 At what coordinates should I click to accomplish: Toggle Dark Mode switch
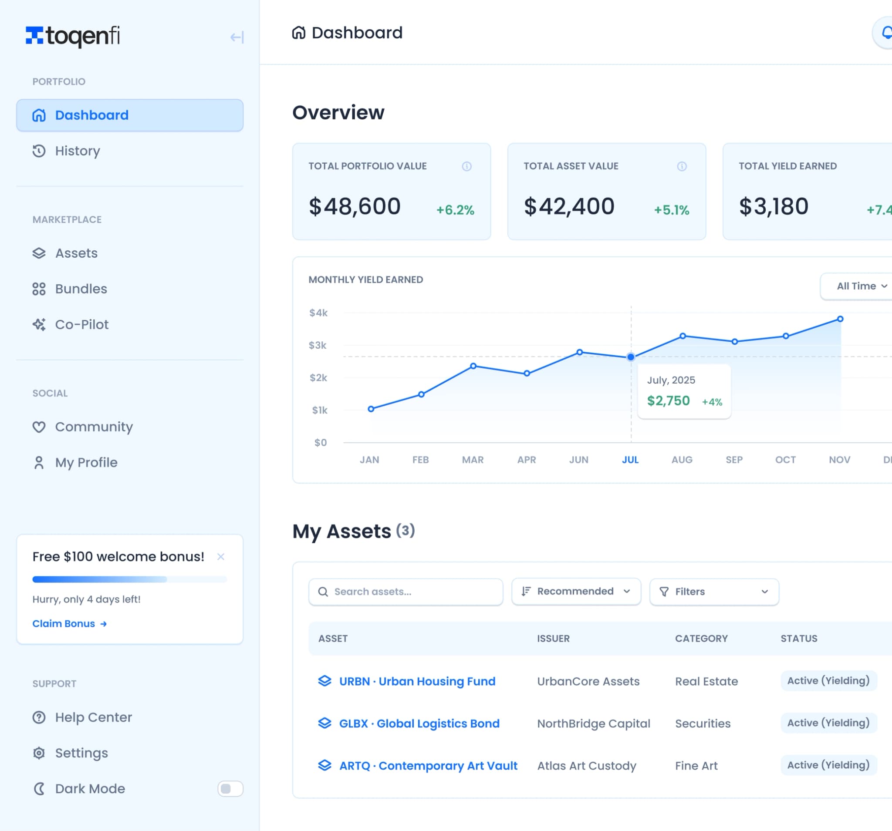pyautogui.click(x=230, y=788)
